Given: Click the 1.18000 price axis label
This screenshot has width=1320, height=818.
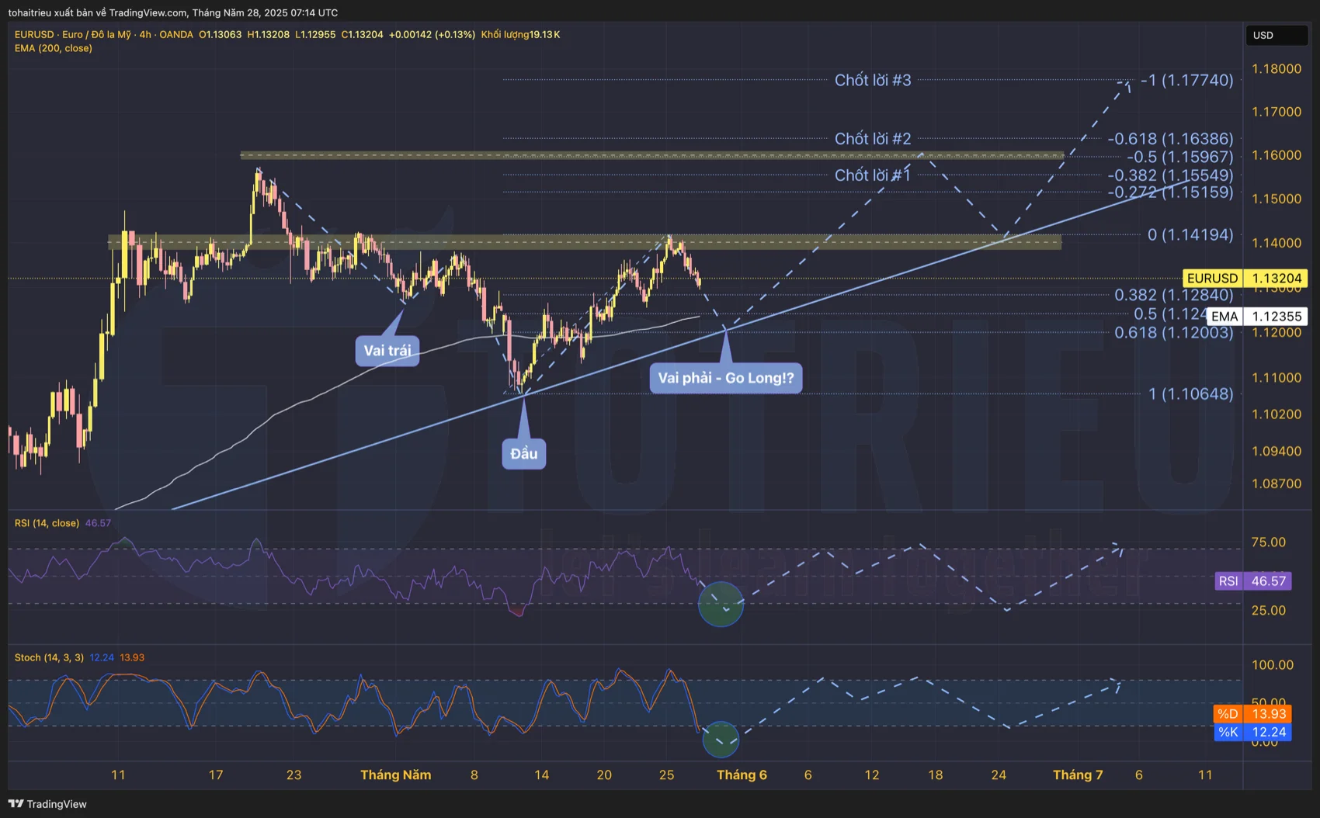Looking at the screenshot, I should [x=1277, y=69].
